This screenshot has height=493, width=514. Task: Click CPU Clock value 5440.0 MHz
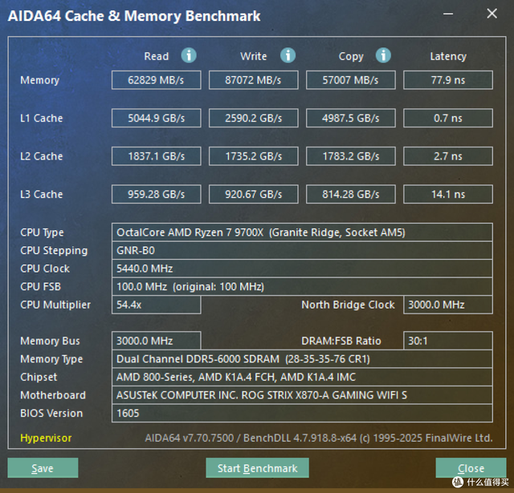302,269
